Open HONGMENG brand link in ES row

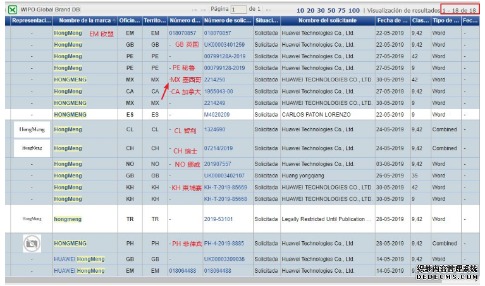pos(70,114)
